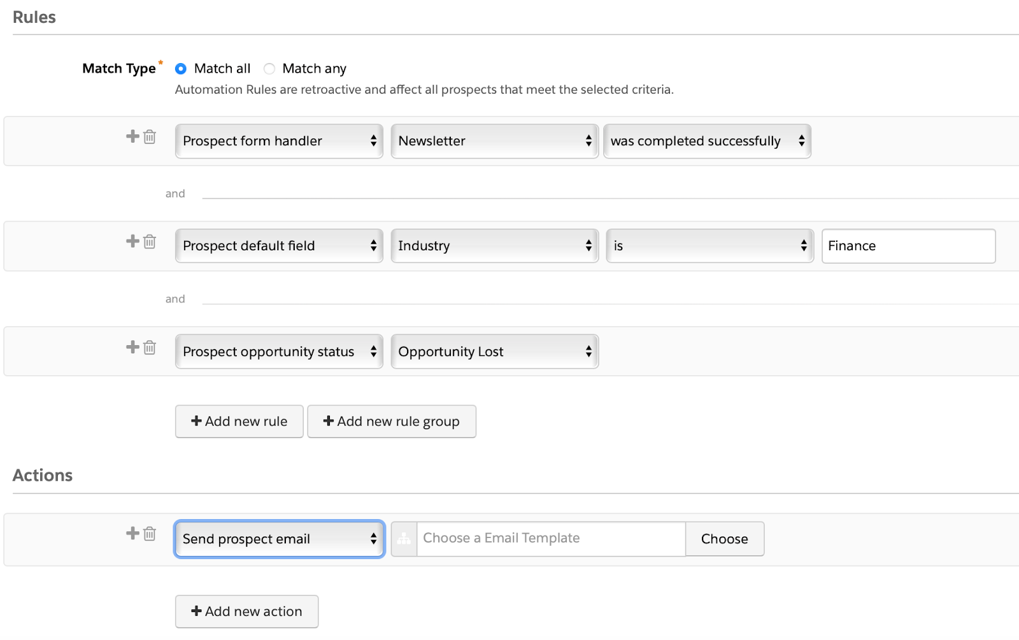Expand the 'was completed successfully' dropdown
The width and height of the screenshot is (1019, 640).
pyautogui.click(x=707, y=141)
